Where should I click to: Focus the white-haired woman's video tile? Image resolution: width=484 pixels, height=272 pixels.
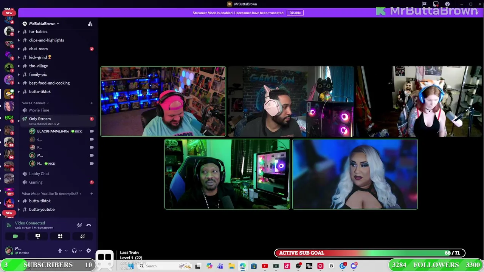[x=355, y=174]
